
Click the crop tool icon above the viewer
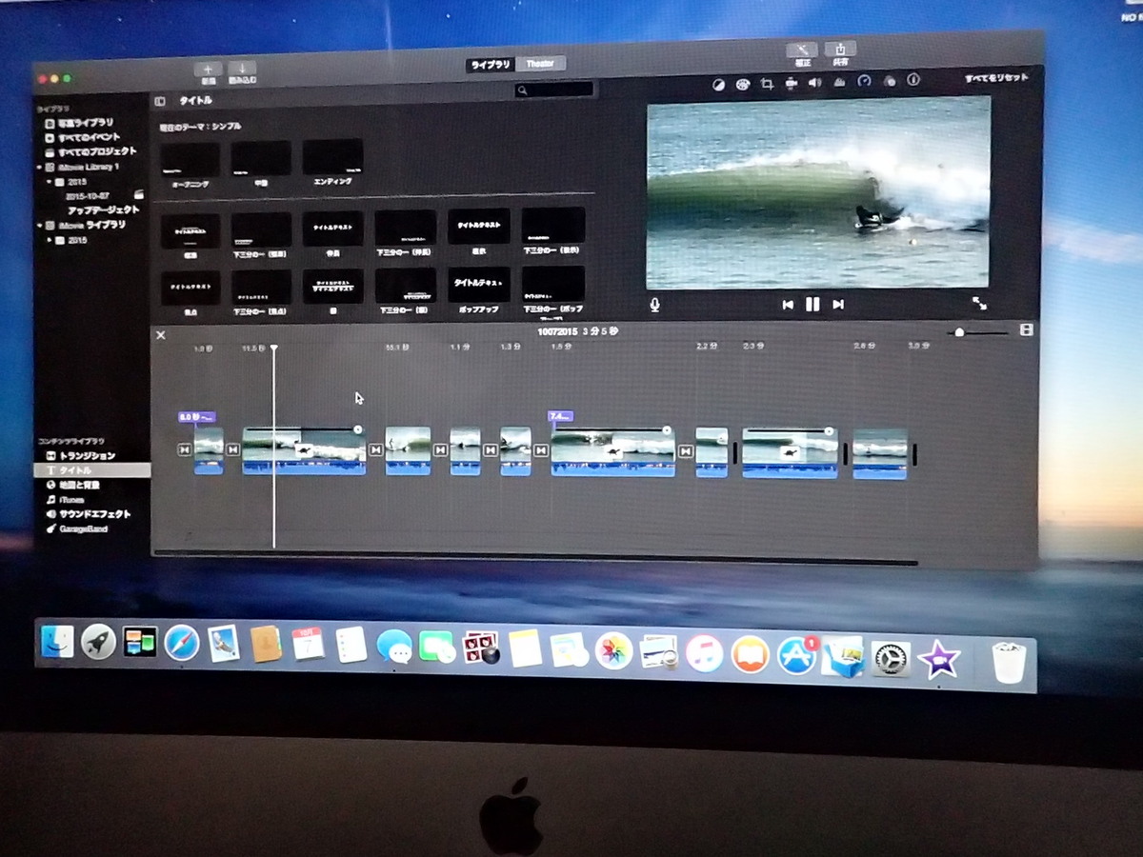pyautogui.click(x=767, y=84)
